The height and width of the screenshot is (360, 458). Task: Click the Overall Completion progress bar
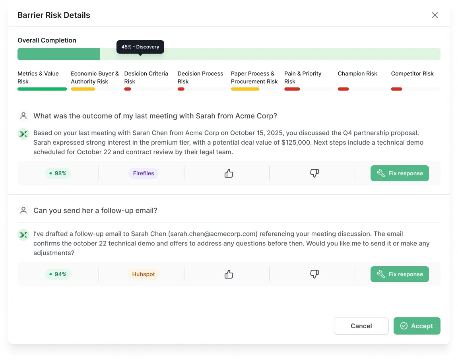coord(229,54)
